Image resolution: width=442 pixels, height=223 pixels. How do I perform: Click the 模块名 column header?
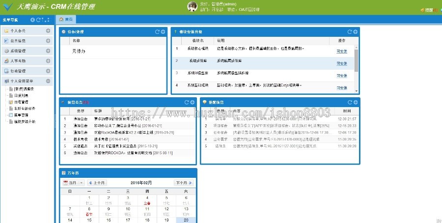[x=198, y=41]
